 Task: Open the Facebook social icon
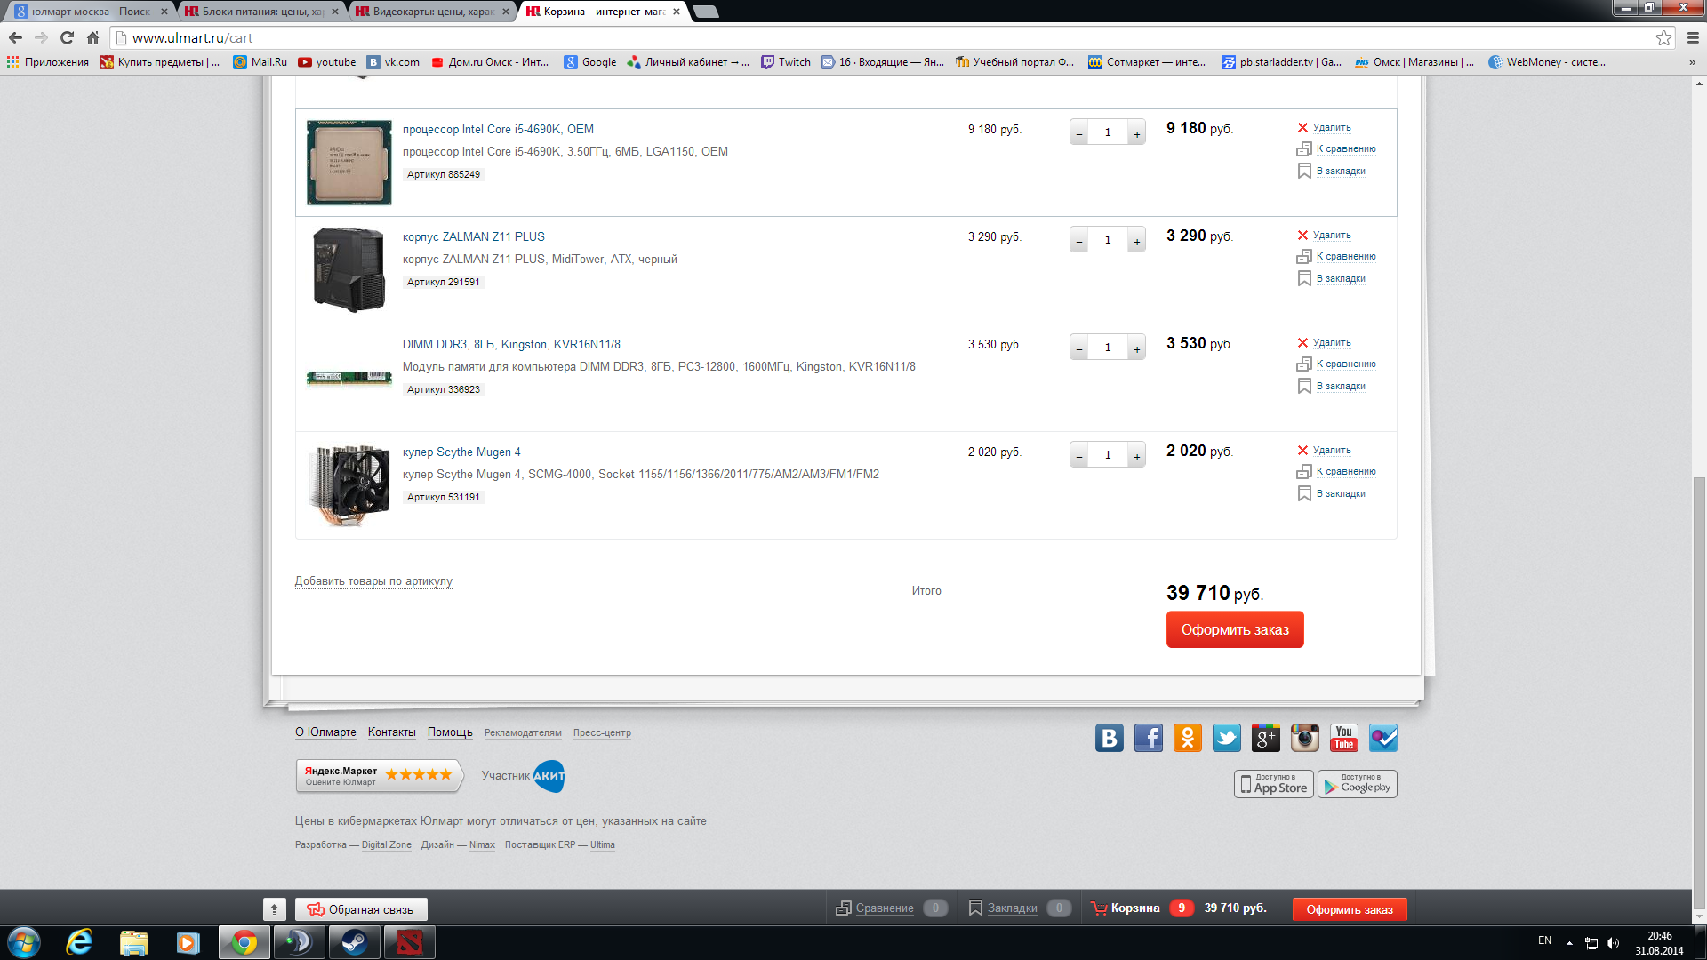[1148, 738]
